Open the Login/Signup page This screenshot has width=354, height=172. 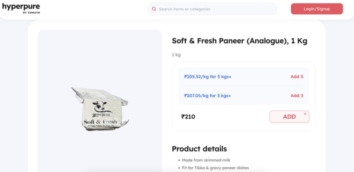pos(316,9)
